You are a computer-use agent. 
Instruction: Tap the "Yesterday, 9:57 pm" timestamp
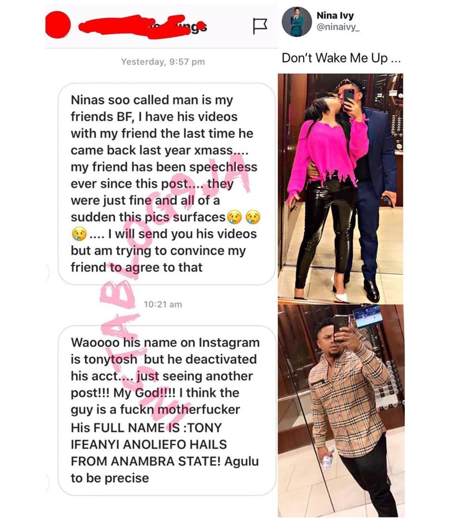click(x=163, y=62)
